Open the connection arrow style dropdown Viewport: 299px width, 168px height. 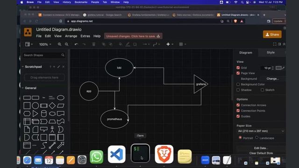coord(146,44)
